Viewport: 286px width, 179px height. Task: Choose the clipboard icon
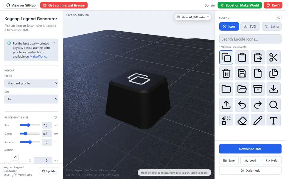click(242, 57)
